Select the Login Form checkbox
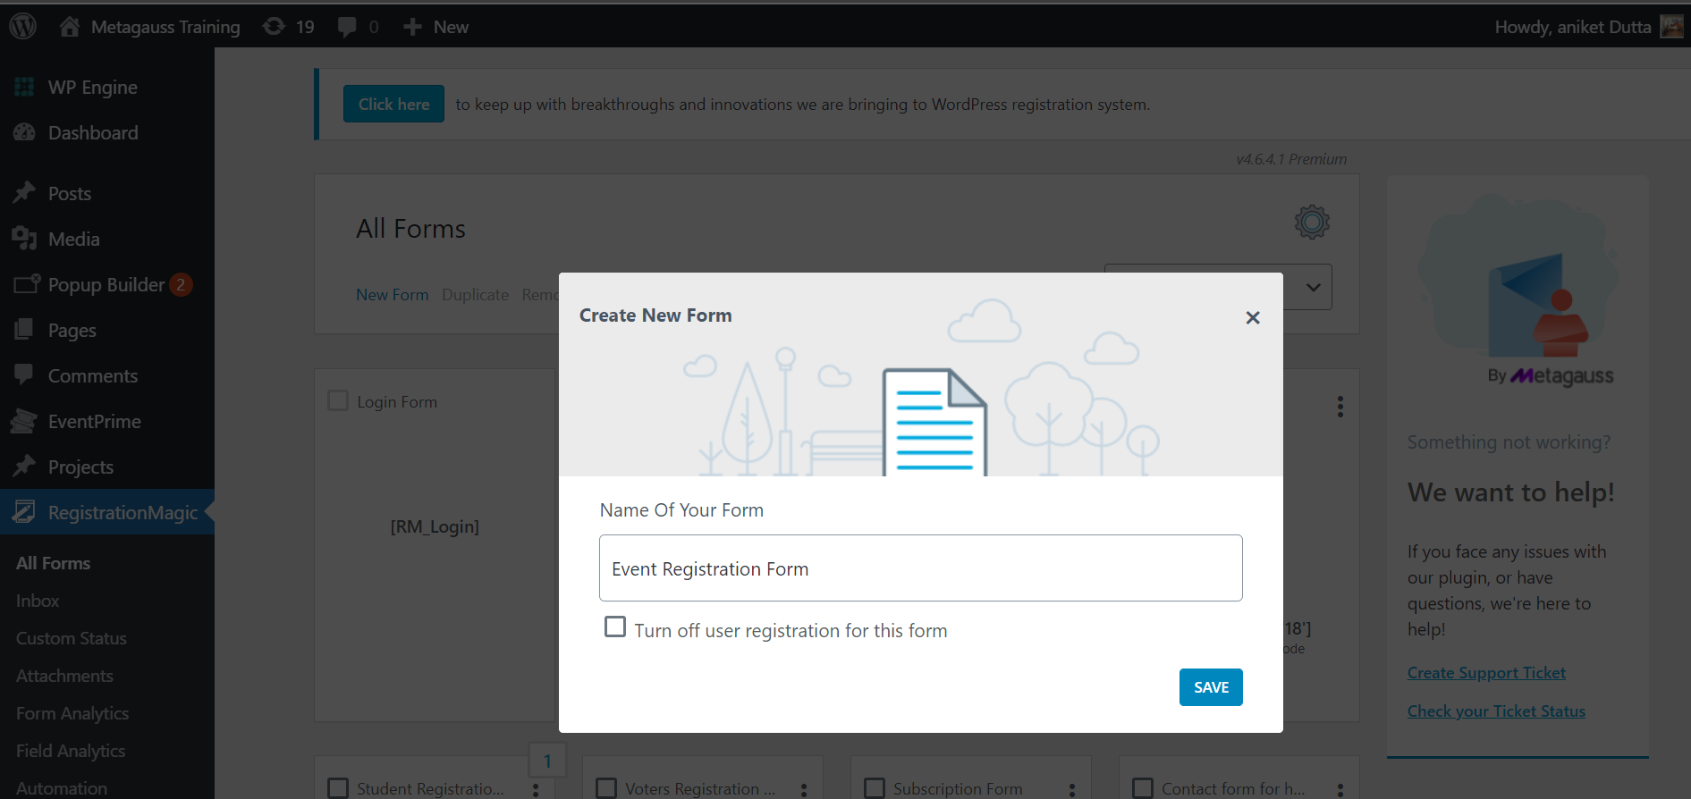This screenshot has width=1691, height=799. tap(338, 400)
